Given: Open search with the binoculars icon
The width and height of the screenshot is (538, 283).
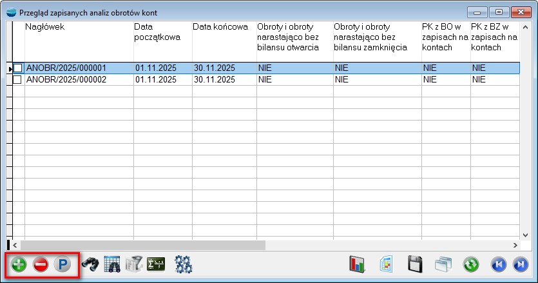Looking at the screenshot, I should (90, 265).
